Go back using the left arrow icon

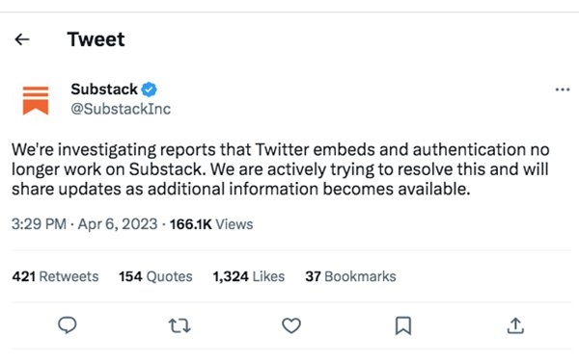point(22,39)
